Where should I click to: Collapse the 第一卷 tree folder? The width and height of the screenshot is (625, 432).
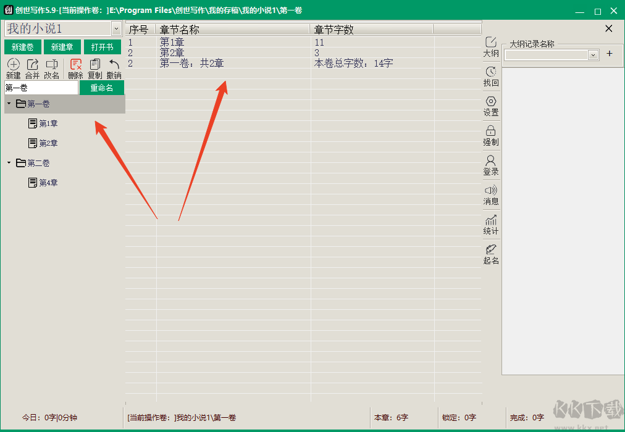coord(9,104)
